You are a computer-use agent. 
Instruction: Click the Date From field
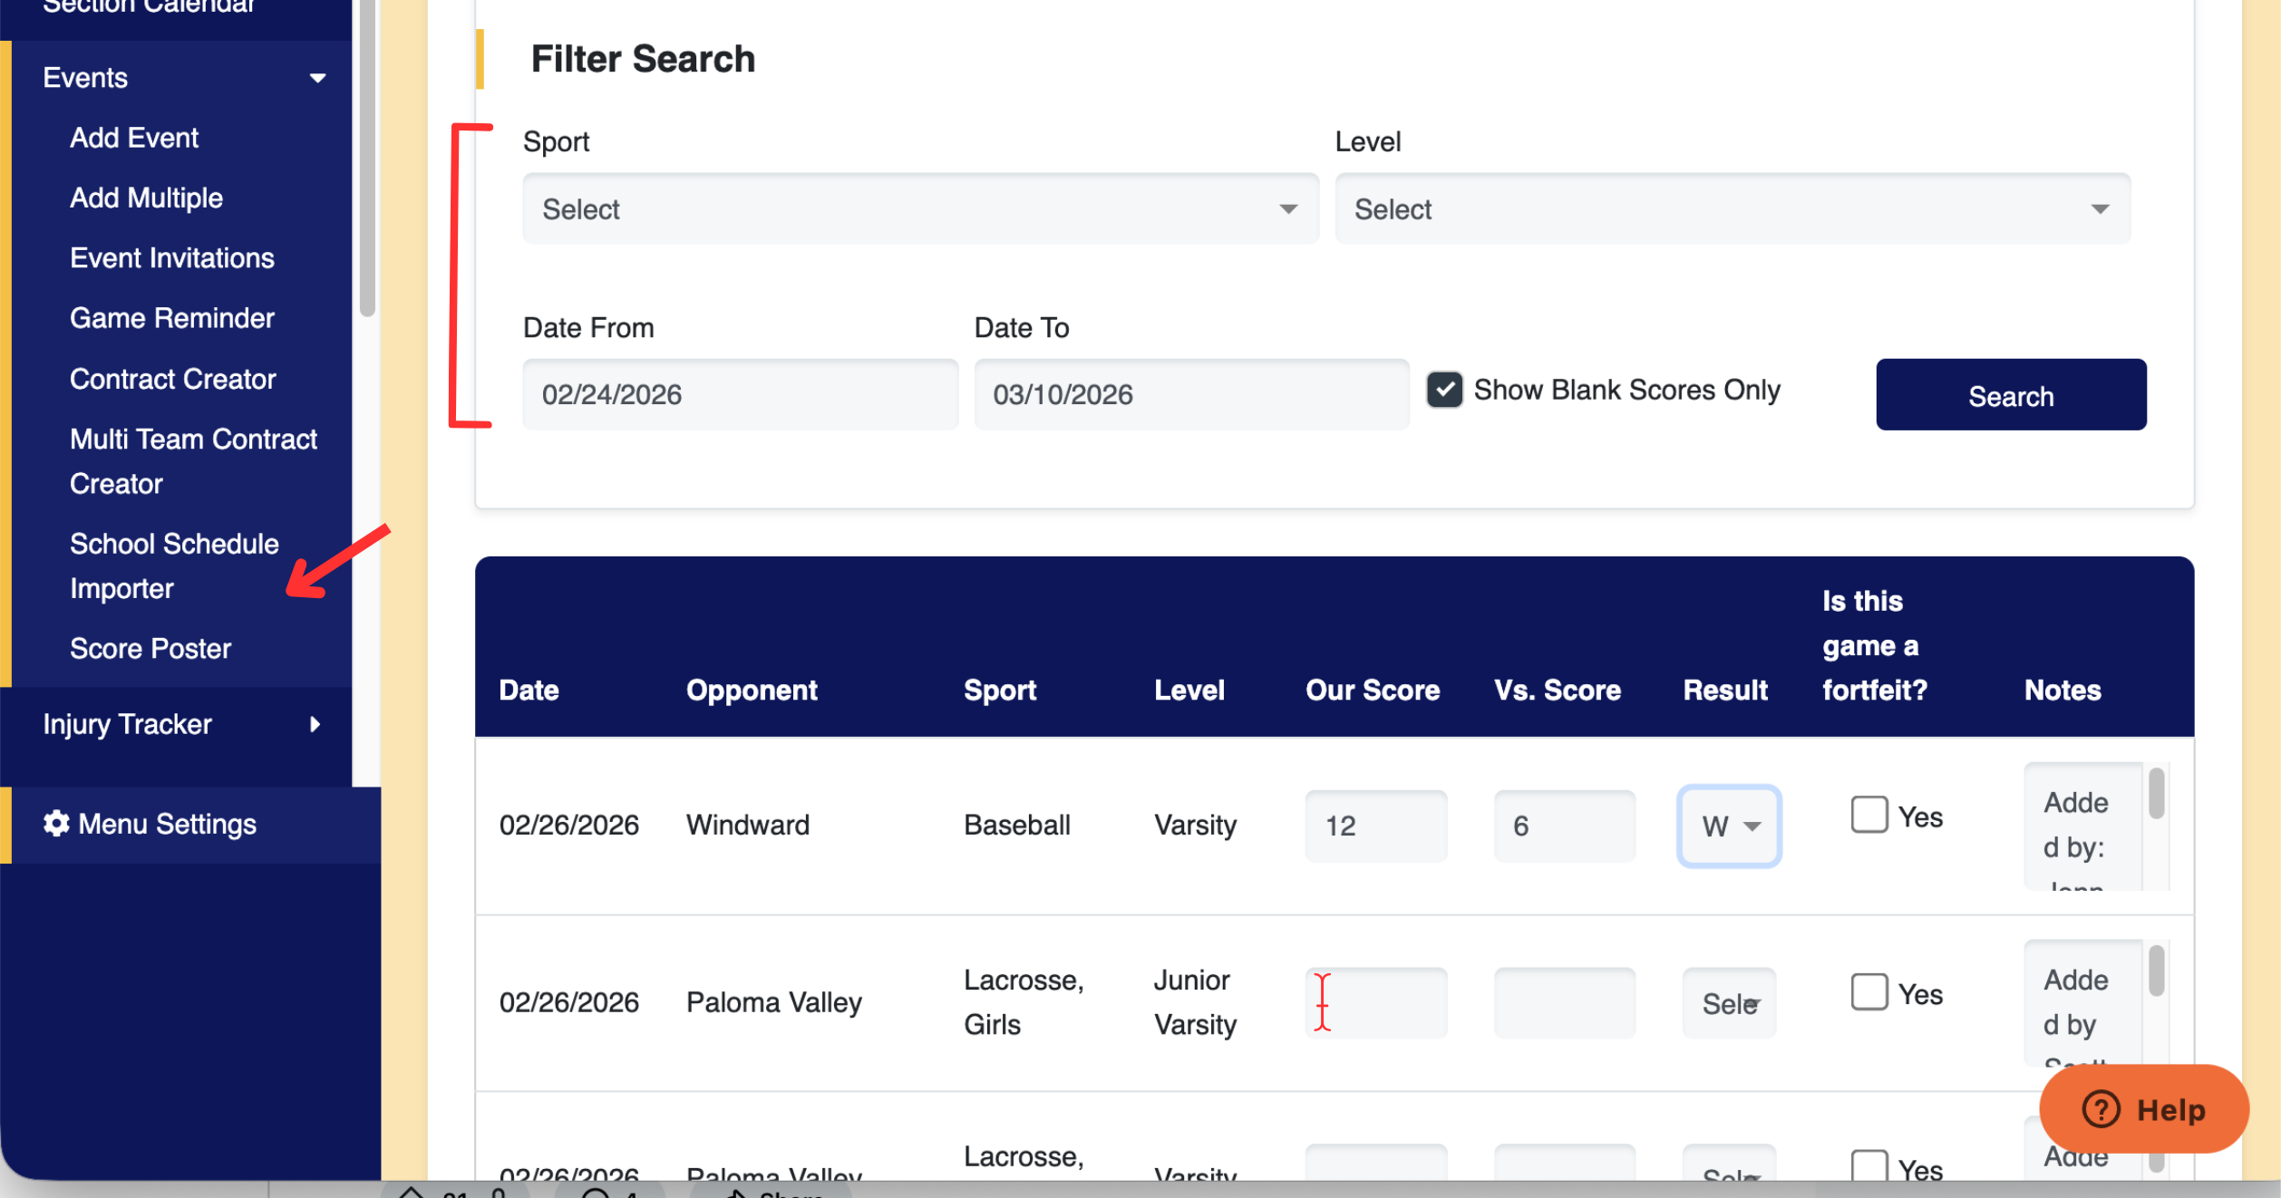coord(740,394)
